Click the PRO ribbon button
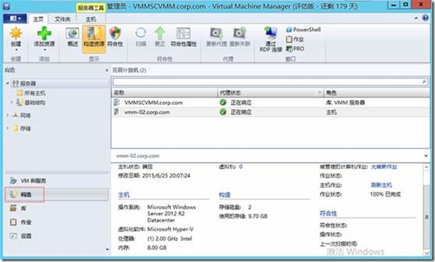The width and height of the screenshot is (435, 262). click(x=295, y=49)
